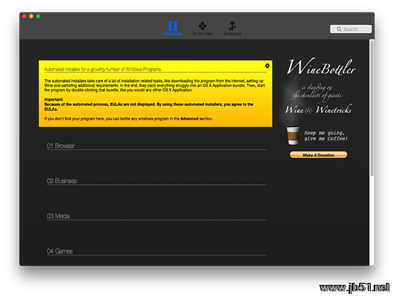Click the 'Keep me going, give me Coffee!' text
This screenshot has width=394, height=296.
326,136
